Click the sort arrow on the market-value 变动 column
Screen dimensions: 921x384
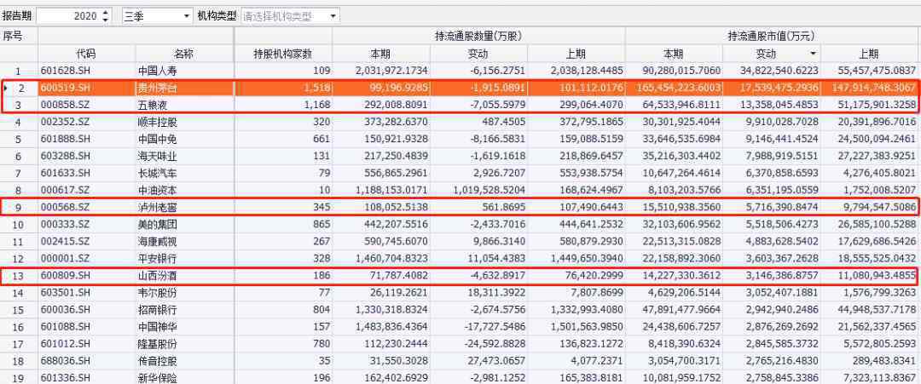(x=813, y=54)
